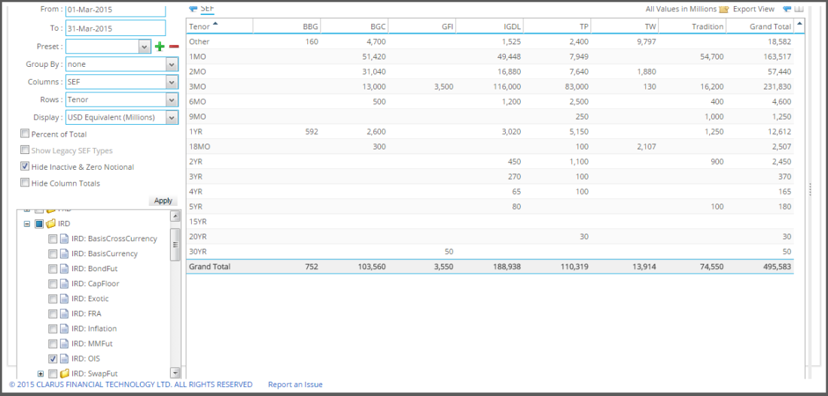Check the IRD: BasisCurrency checkbox
Image resolution: width=828 pixels, height=396 pixels.
point(53,254)
